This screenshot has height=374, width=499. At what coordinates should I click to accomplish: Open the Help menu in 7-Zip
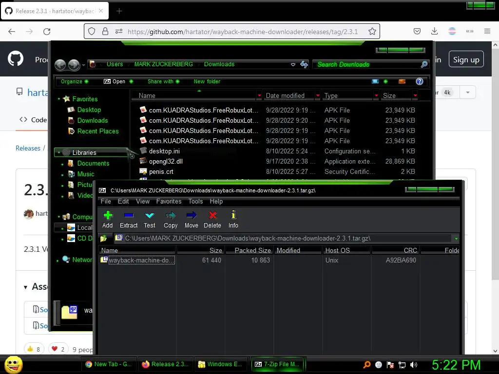pyautogui.click(x=216, y=201)
